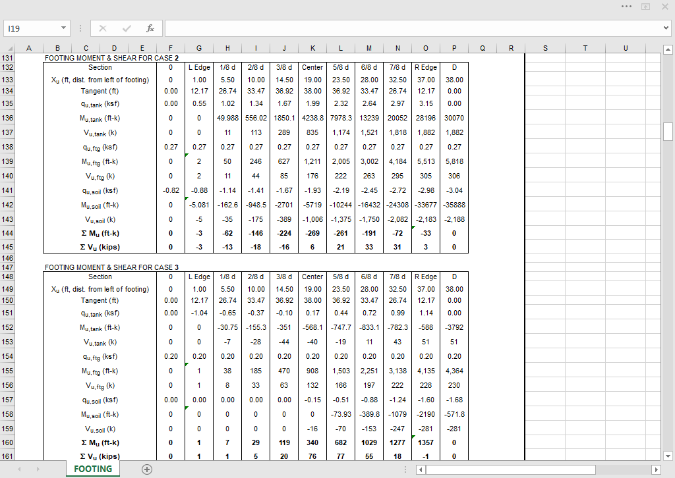Open the three-dots more options menu
Viewport: 675px width, 478px height.
click(x=627, y=7)
